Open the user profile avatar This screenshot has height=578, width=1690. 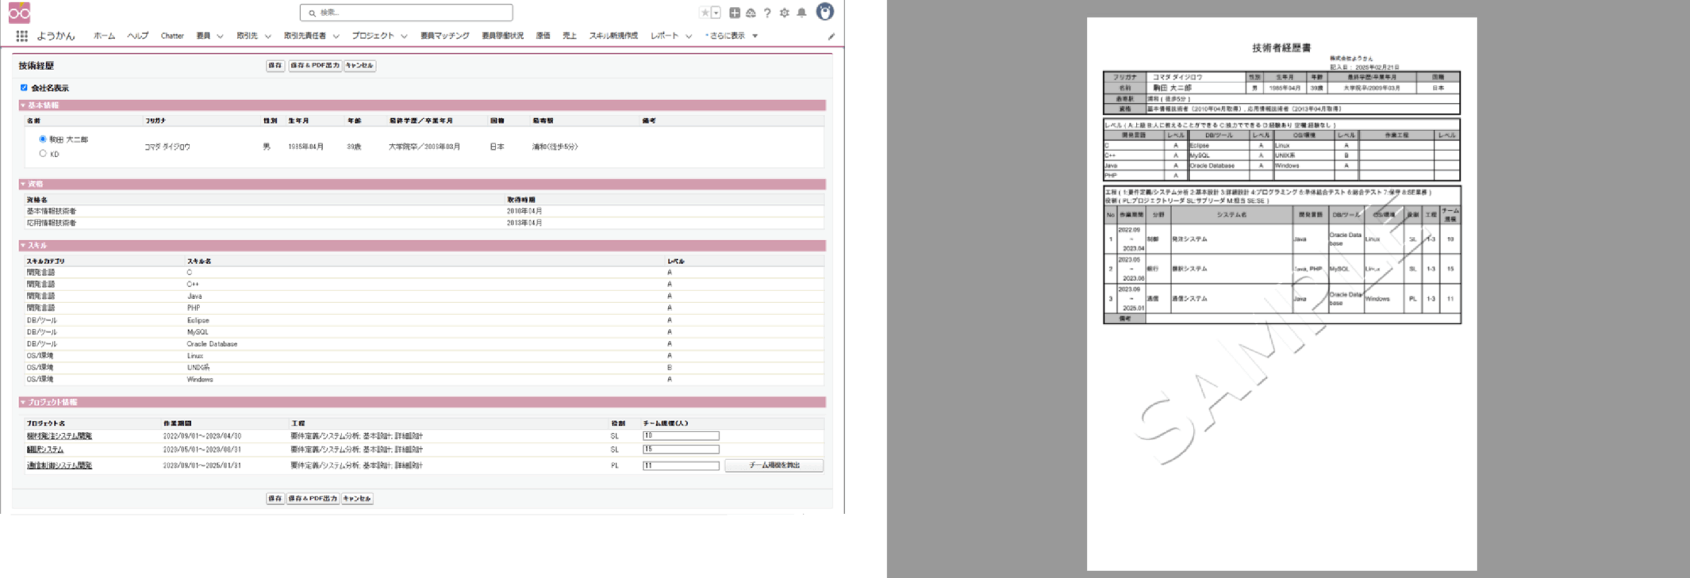point(825,12)
